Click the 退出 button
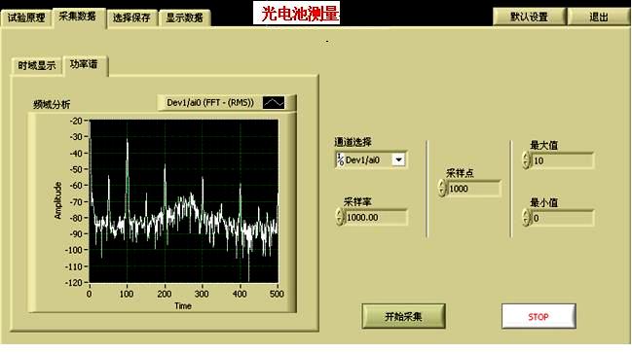632x353 pixels. pyautogui.click(x=599, y=17)
